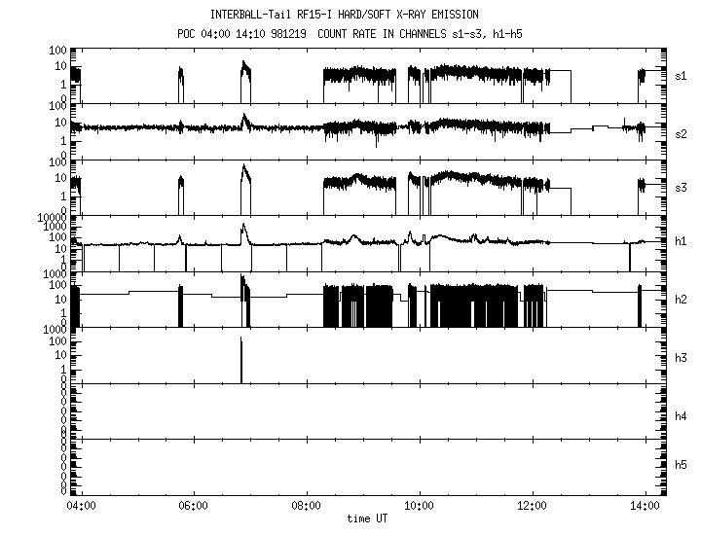Image resolution: width=701 pixels, height=535 pixels.
Task: Click the POC 04:00 14:10 981219 subtitle
Action: [350, 34]
